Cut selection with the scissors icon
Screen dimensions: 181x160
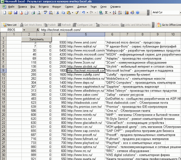click(x=58, y=12)
